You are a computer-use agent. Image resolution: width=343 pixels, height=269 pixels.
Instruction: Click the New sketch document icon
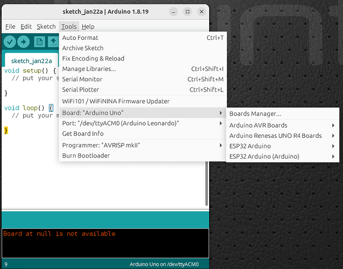coord(39,41)
